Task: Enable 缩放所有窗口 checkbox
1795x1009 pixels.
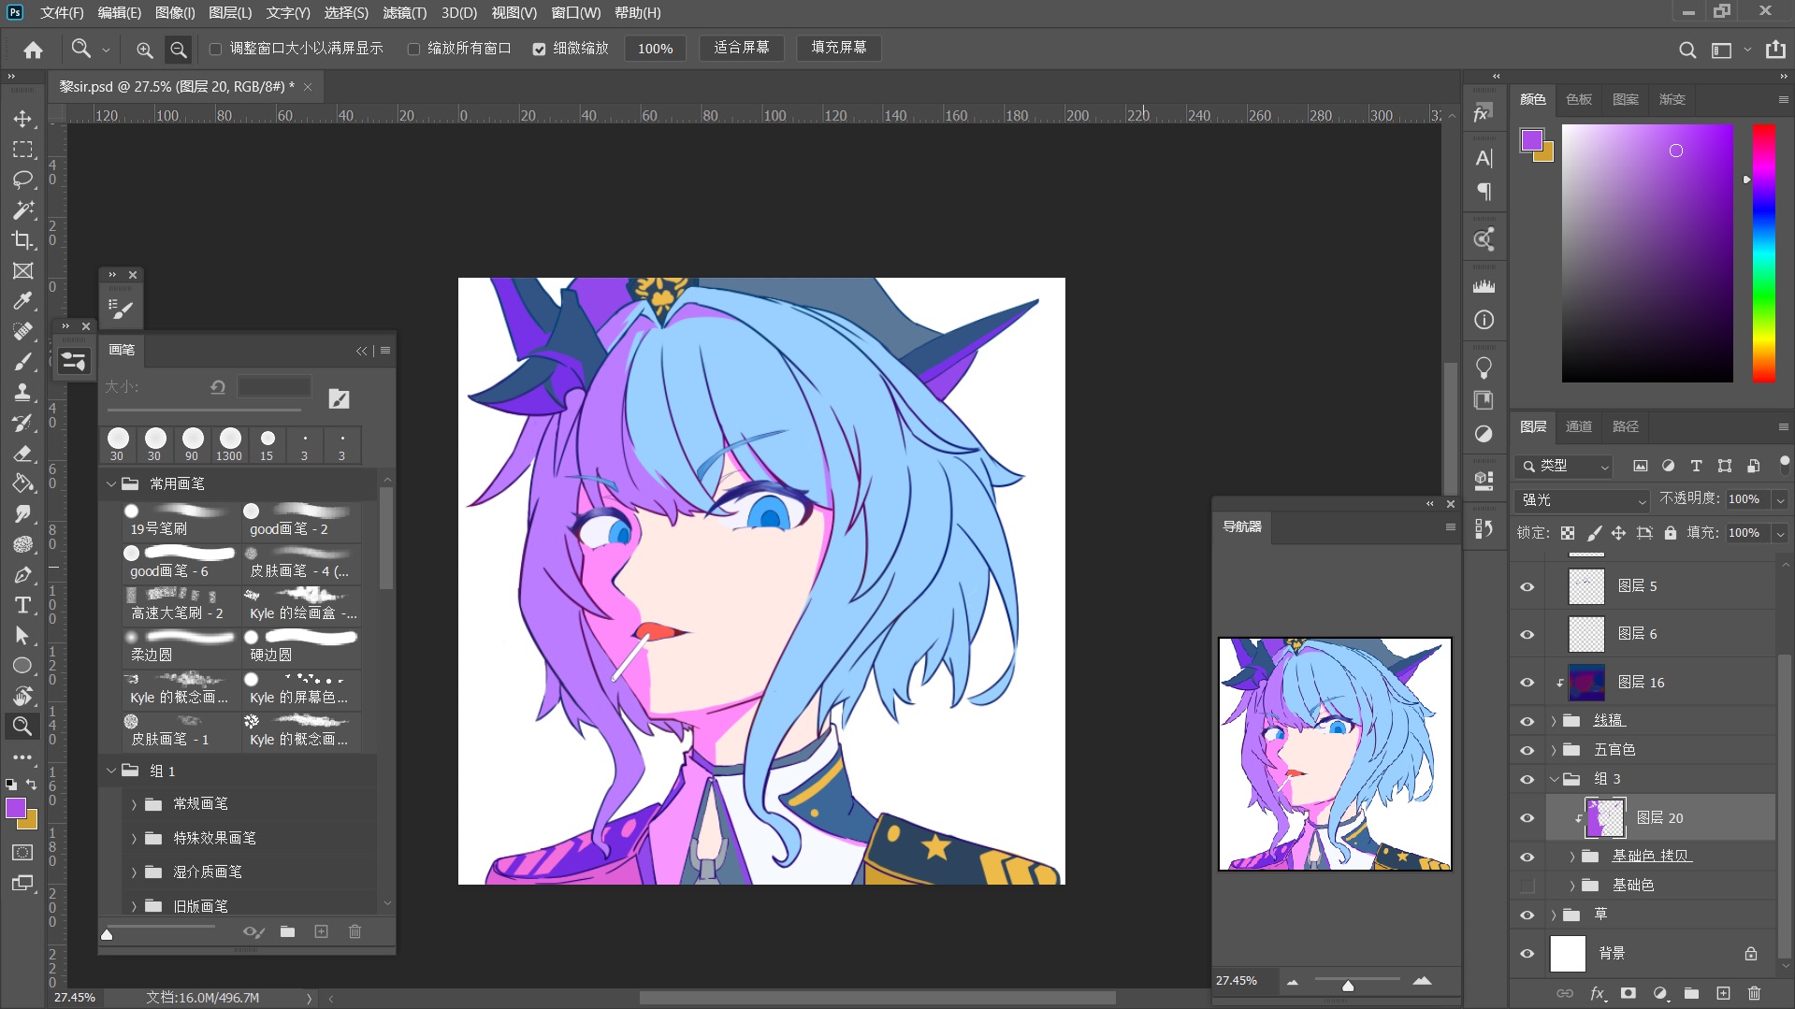Action: (413, 49)
